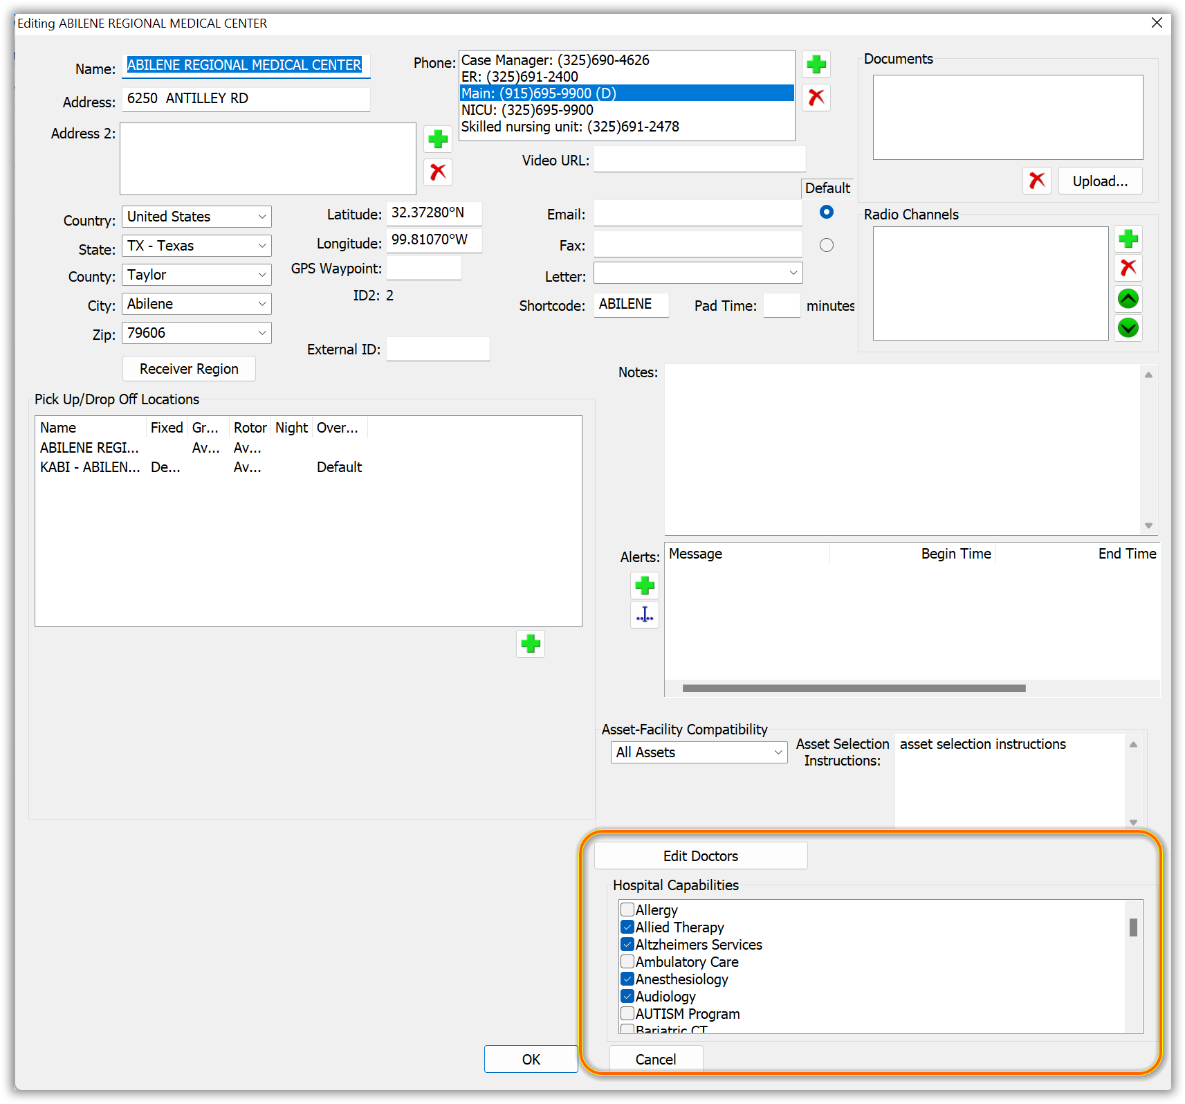The width and height of the screenshot is (1185, 1104).
Task: Confirm changes with OK
Action: coord(531,1060)
